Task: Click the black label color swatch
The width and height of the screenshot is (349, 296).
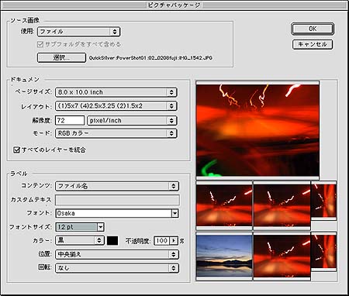Action: 112,241
